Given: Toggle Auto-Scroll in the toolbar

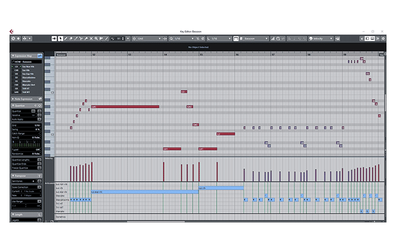Looking at the screenshot, I should (24, 38).
